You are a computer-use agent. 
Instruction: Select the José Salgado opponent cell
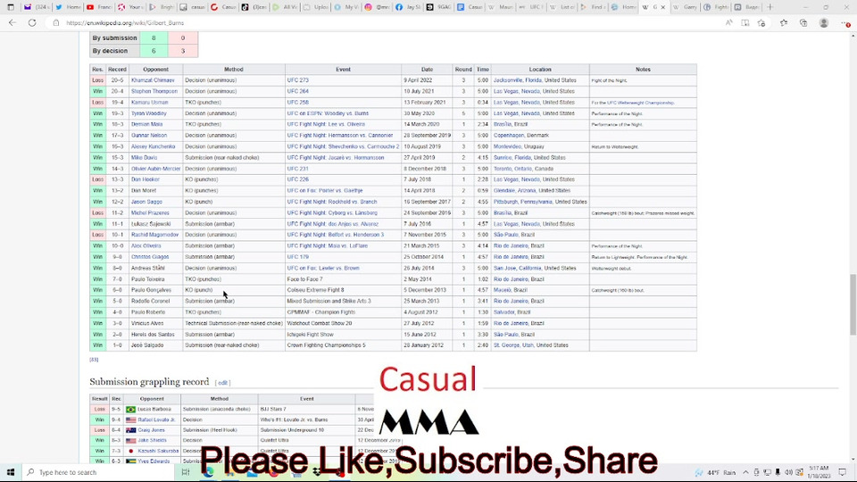pos(155,345)
